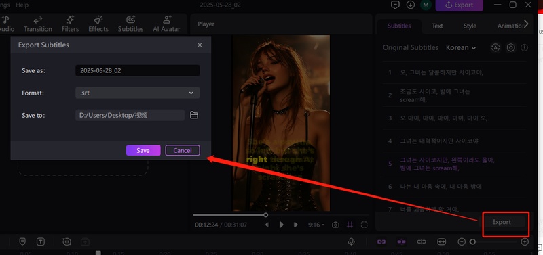Select subtitle line 2 '조금도 사이코, 밤에 그녀는'
This screenshot has height=255, width=543.
(455, 95)
